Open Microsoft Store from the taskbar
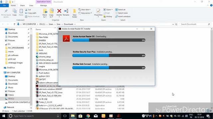Viewport: 213px width, 119px height. [81, 116]
